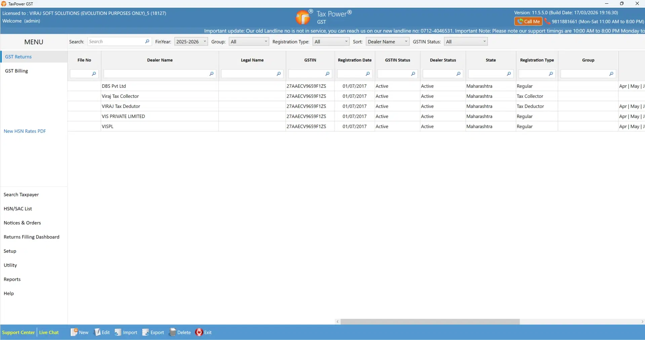Select the Viraj Tax Collector row
This screenshot has height=340, width=645.
pyautogui.click(x=356, y=96)
